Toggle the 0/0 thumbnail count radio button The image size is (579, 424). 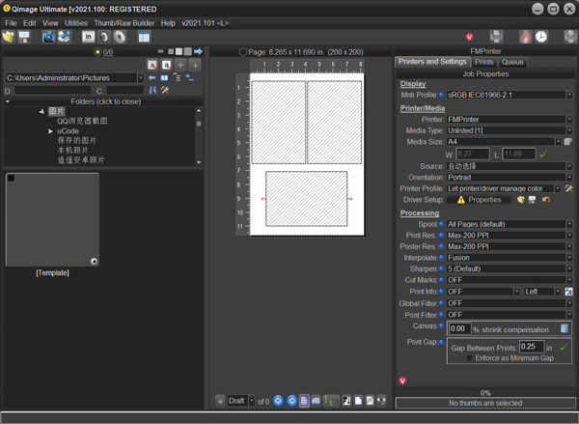[96, 52]
